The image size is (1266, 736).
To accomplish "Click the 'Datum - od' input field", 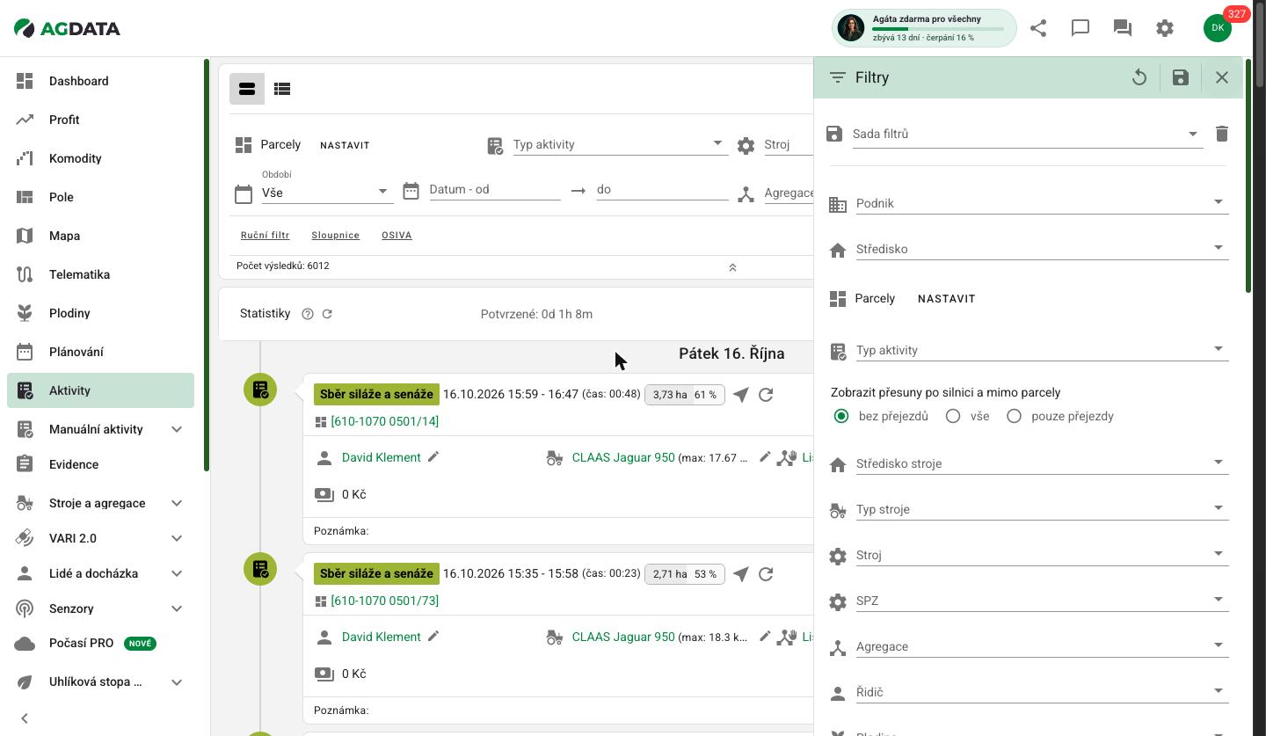I will pos(495,189).
